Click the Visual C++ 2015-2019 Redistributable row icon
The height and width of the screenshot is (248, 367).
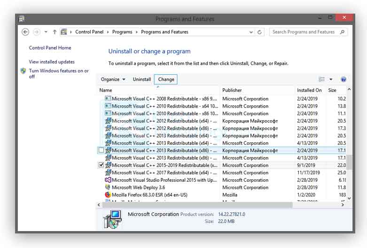[108, 165]
